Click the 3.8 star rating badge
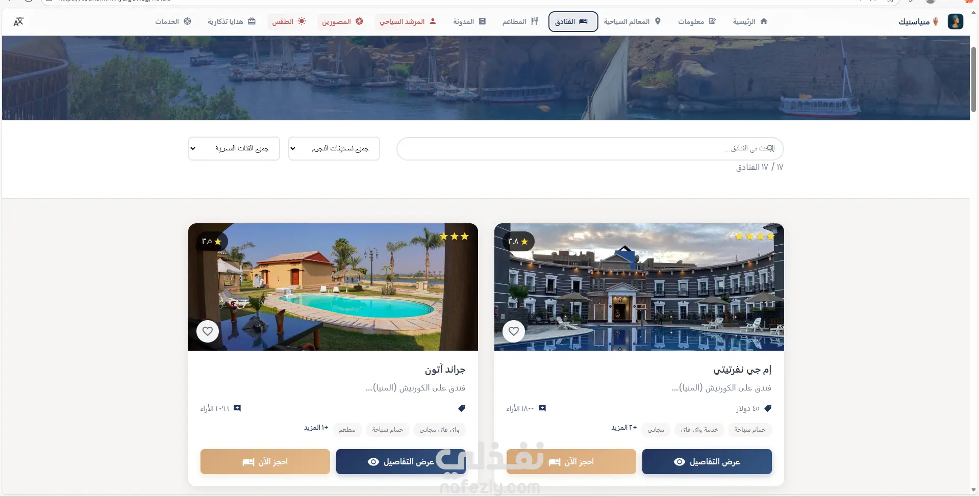979x497 pixels. pyautogui.click(x=518, y=241)
